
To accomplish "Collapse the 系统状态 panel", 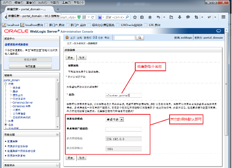I will (x=57, y=165).
